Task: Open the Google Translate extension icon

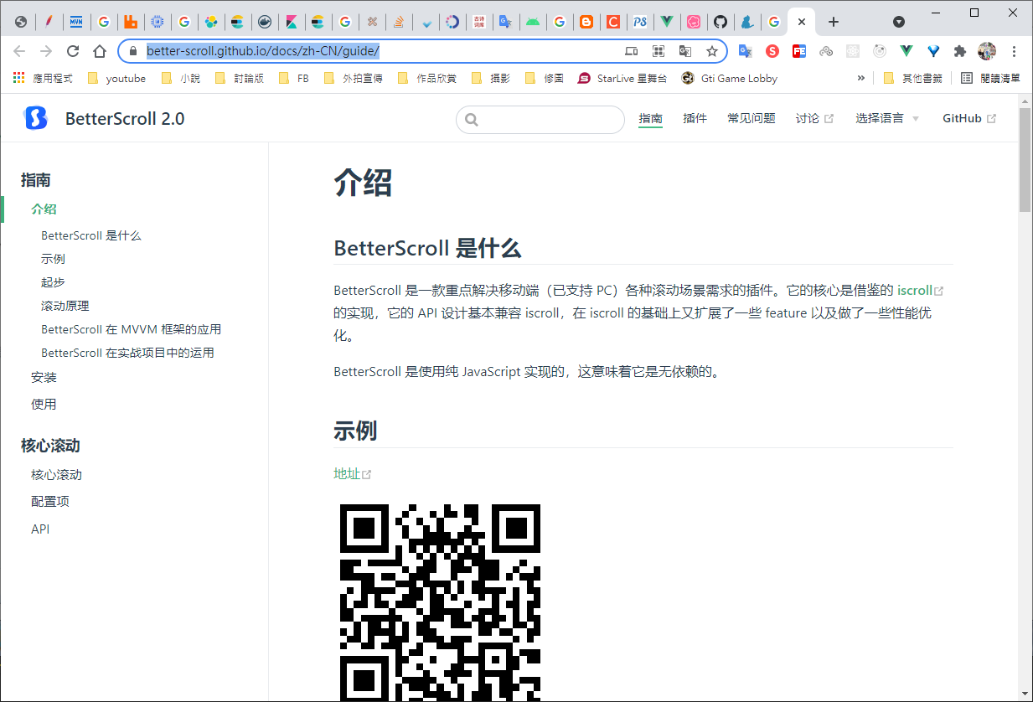Action: tap(745, 51)
